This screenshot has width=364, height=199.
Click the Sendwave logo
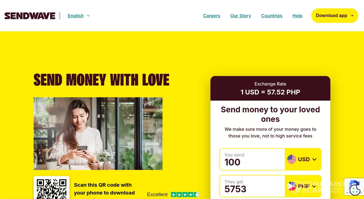(x=30, y=16)
